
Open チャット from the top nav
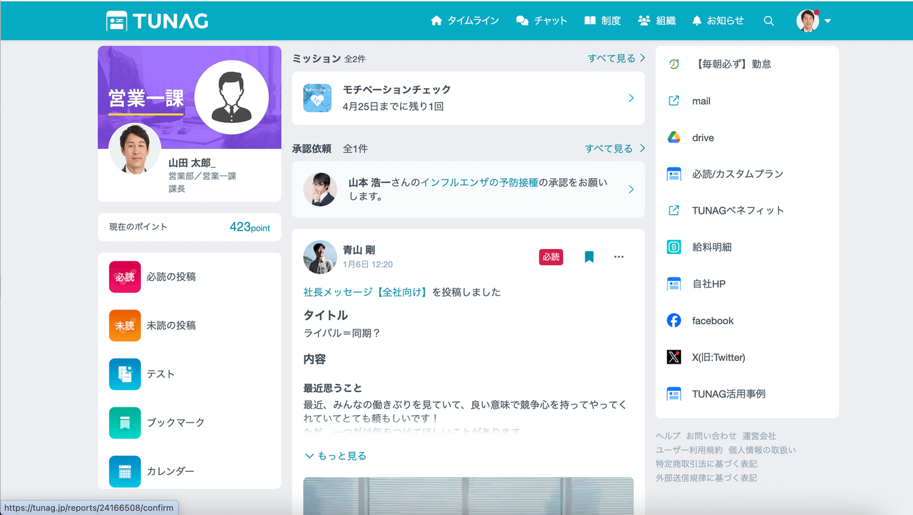(x=541, y=21)
